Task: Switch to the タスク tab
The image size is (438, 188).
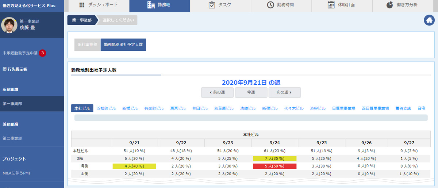Action: pyautogui.click(x=220, y=5)
